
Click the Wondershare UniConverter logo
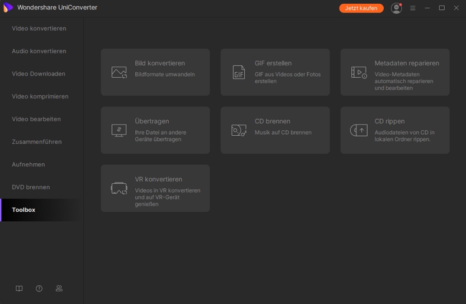point(8,7)
